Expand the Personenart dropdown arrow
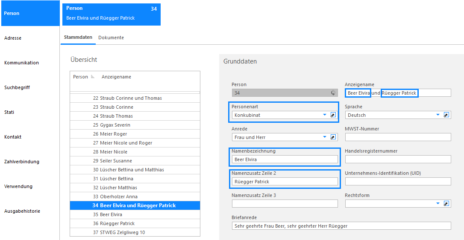464x240 pixels. coord(325,115)
